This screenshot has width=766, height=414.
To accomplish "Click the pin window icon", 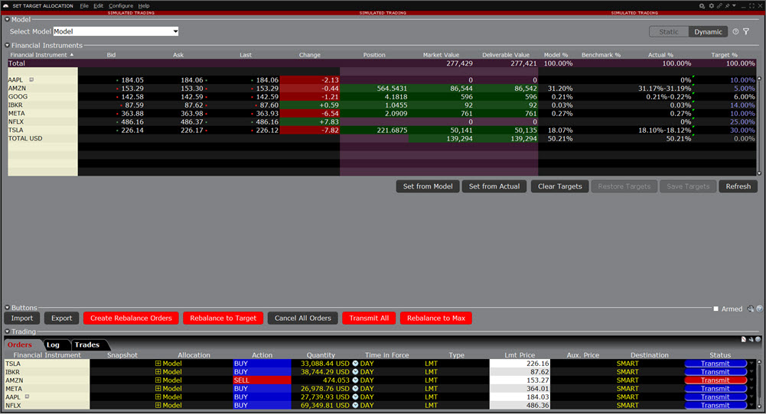I will tap(728, 5).
